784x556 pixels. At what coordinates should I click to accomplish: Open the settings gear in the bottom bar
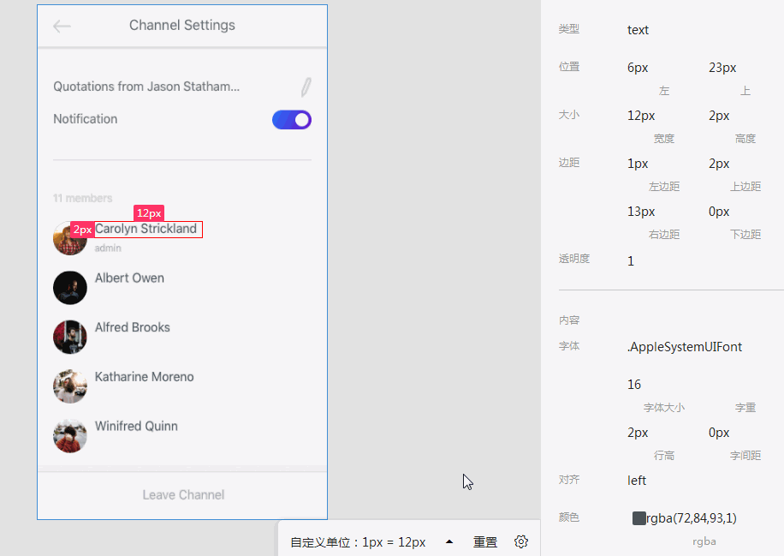coord(521,541)
